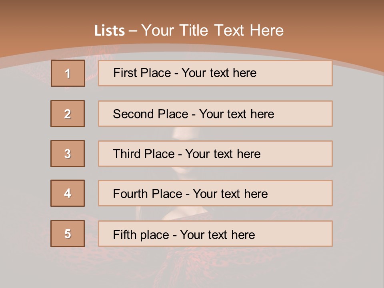Click the number 5 box

click(x=68, y=234)
